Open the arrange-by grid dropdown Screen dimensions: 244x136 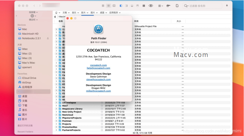pos(160,6)
